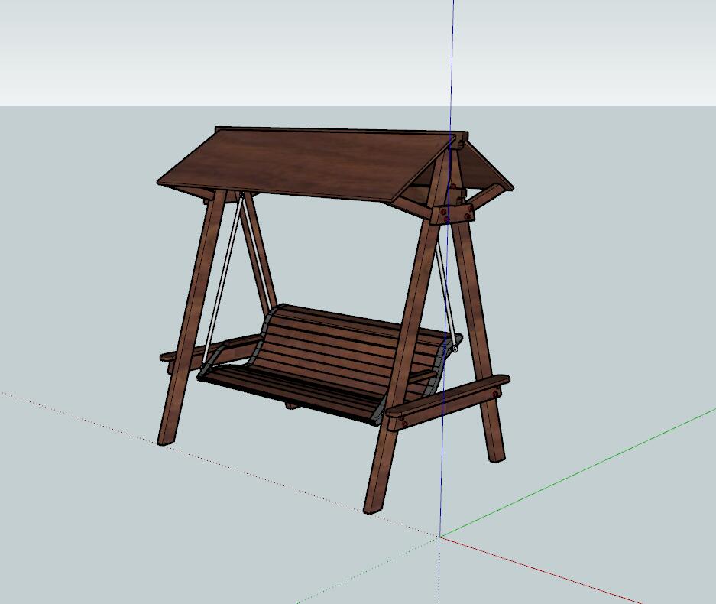Click the bolted horizontal crossbar on the near A-frame
This screenshot has width=716, height=604.
pos(448,401)
